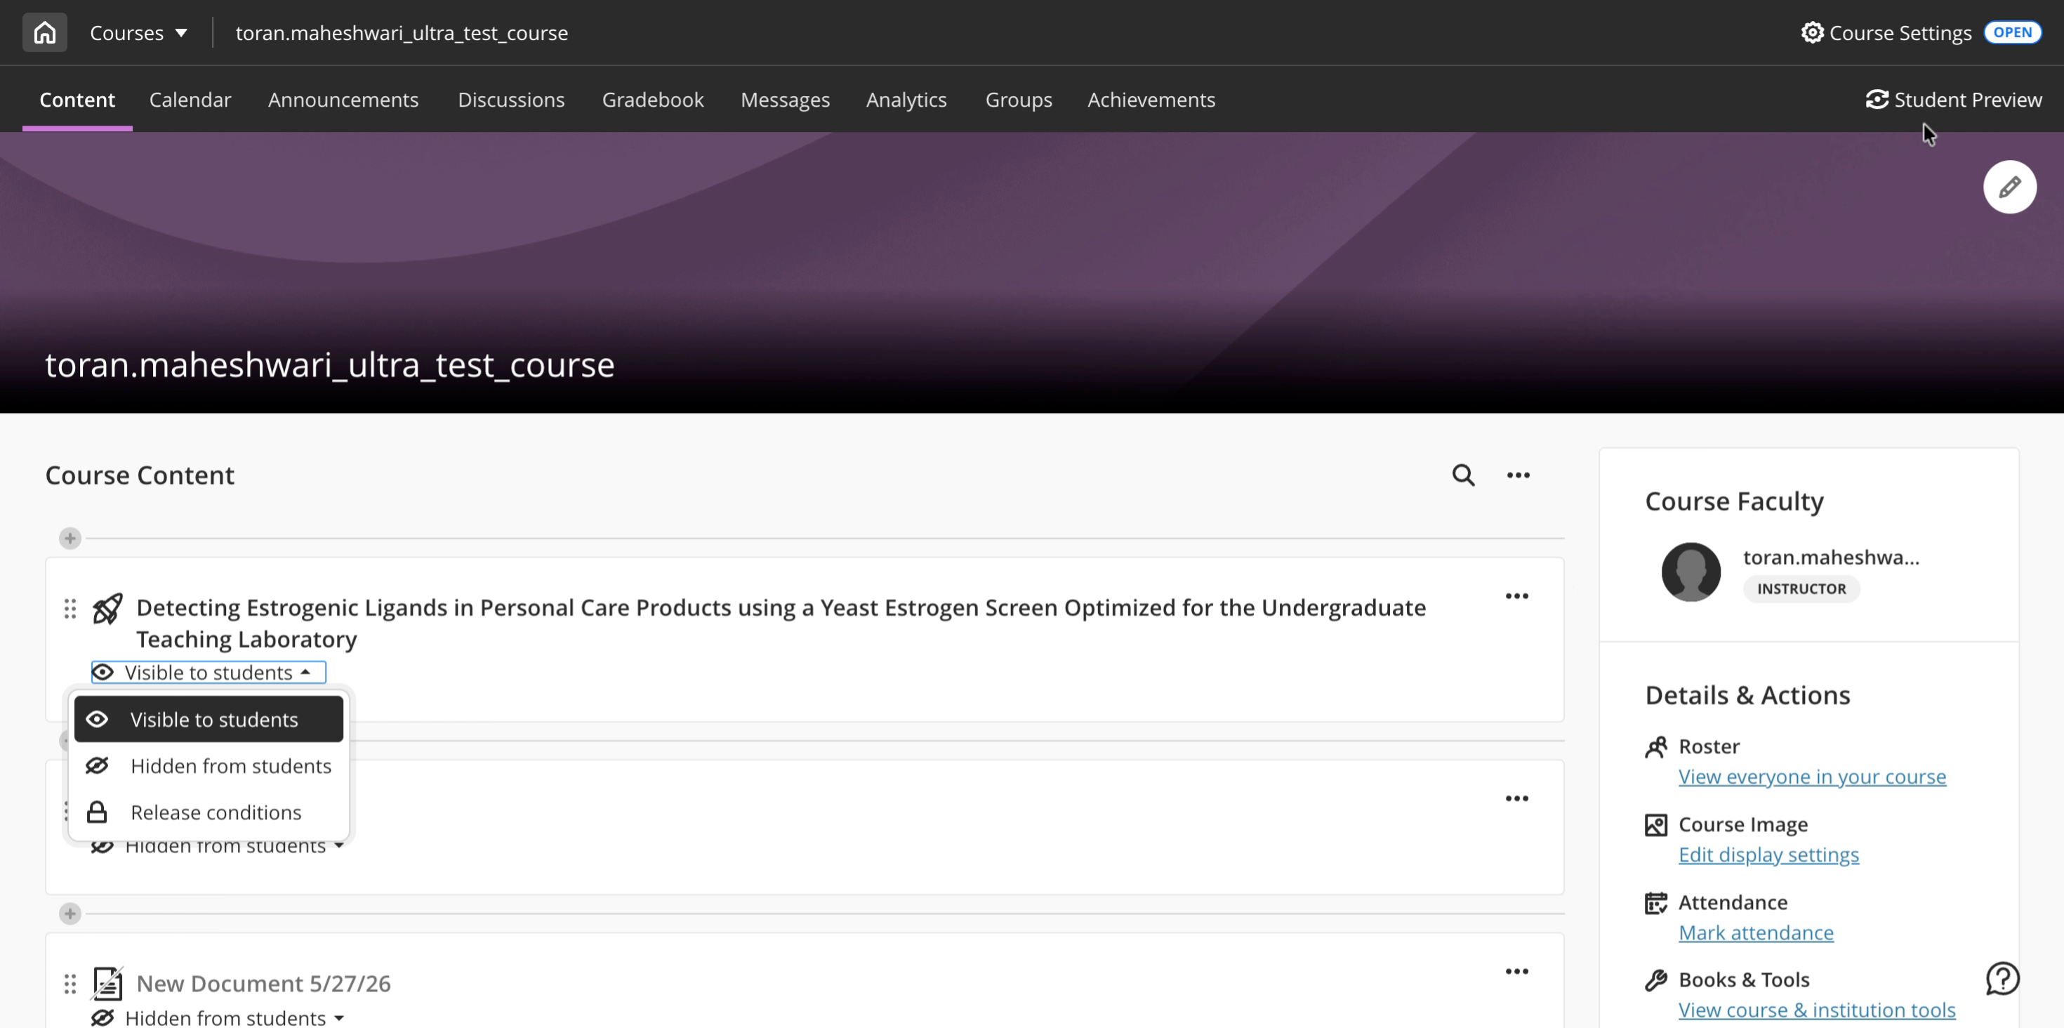The image size is (2064, 1028).
Task: Open Detecting Estrogenic Ligands module title
Action: 781,624
